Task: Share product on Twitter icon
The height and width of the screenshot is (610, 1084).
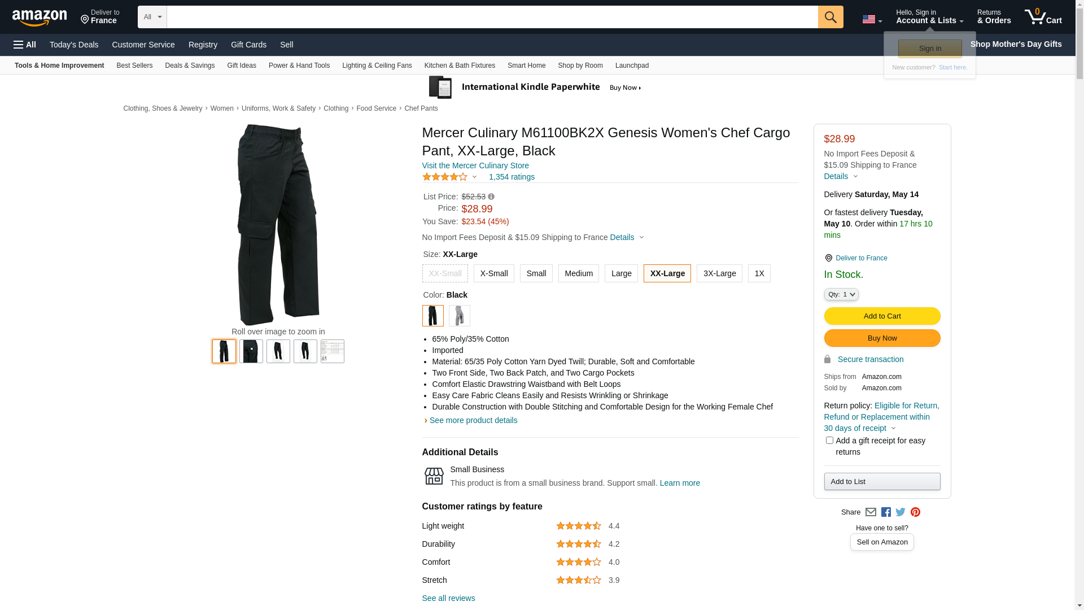Action: (901, 512)
